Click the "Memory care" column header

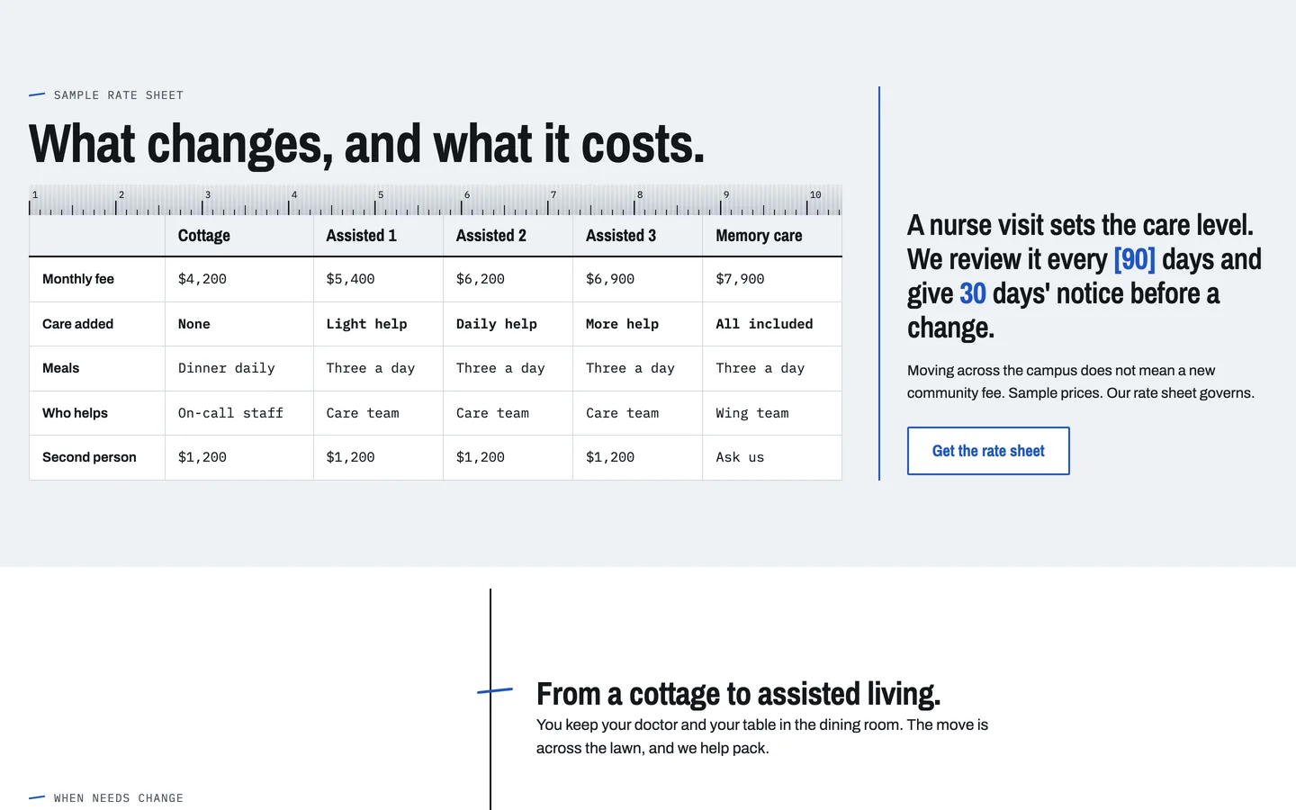coord(772,236)
